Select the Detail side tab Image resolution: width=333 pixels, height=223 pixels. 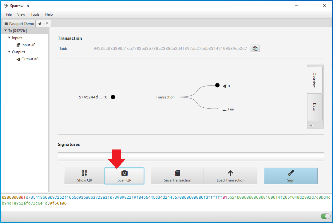tap(315, 108)
